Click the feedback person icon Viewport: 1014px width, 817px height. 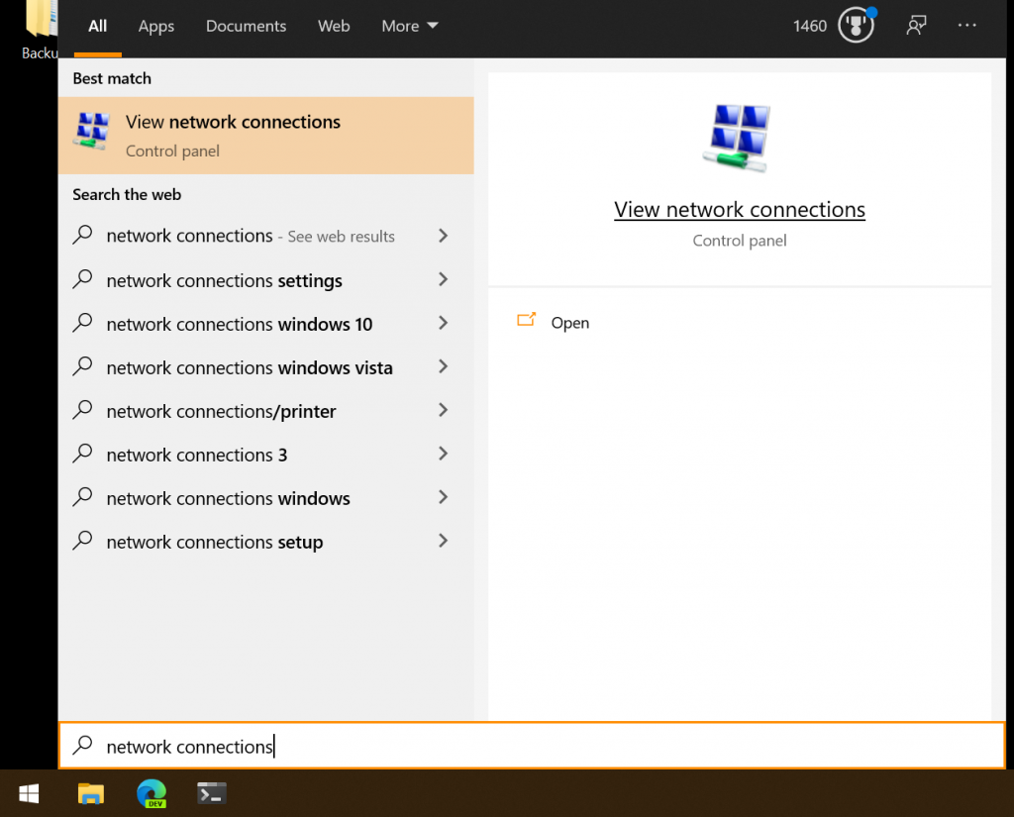click(916, 26)
